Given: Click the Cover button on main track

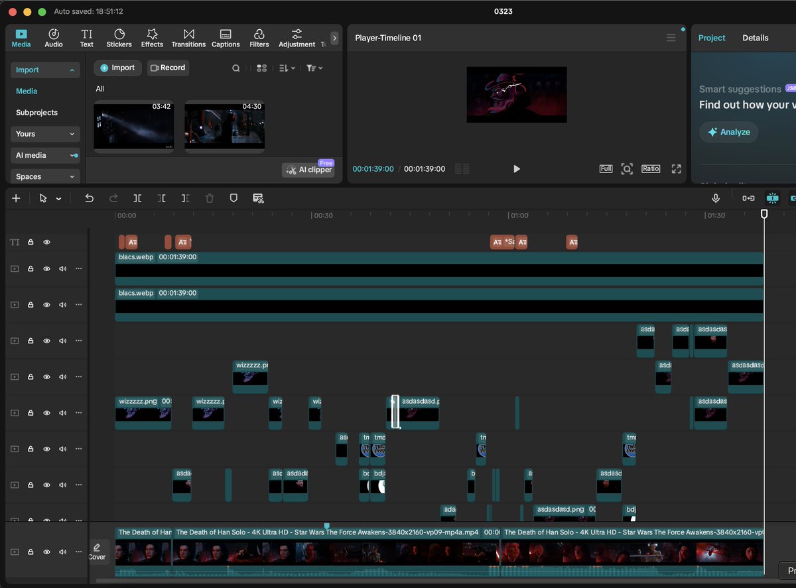Looking at the screenshot, I should [98, 552].
